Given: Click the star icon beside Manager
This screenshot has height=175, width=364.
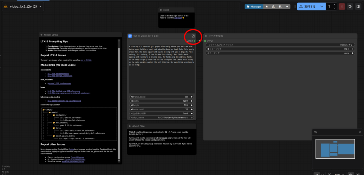Looking at the screenshot, I should tap(267, 6).
